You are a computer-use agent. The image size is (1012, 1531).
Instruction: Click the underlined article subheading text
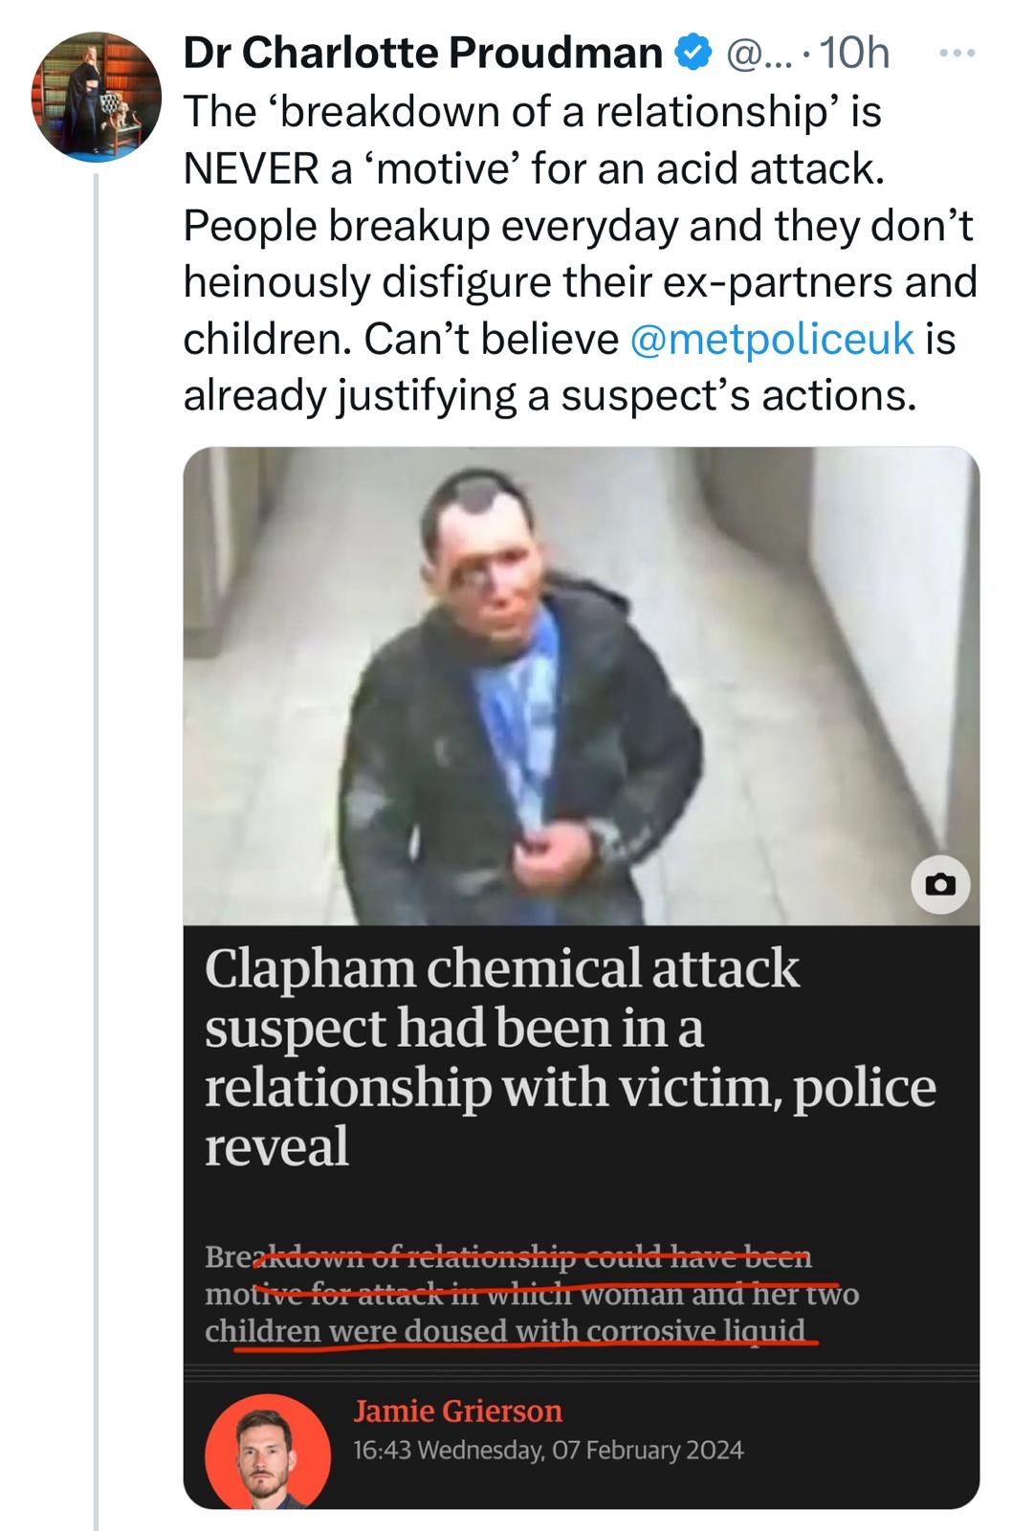click(532, 1294)
